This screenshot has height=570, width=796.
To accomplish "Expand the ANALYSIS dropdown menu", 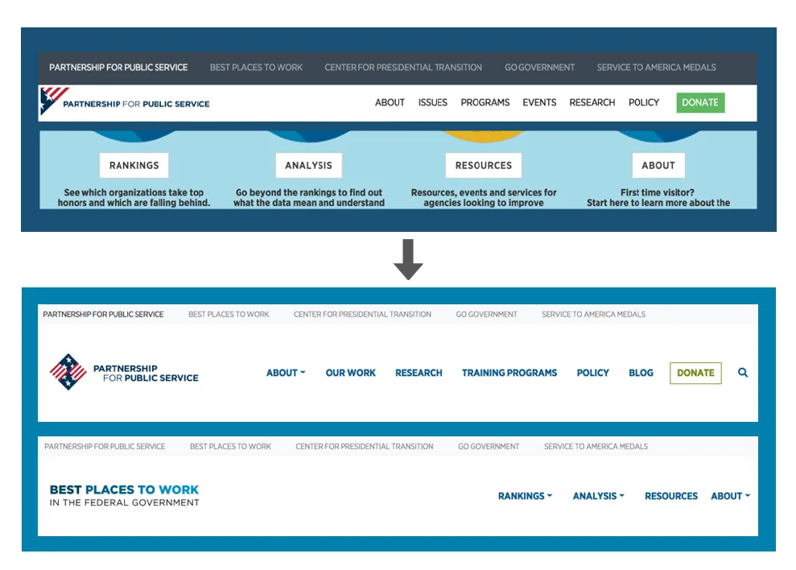I will [x=599, y=496].
